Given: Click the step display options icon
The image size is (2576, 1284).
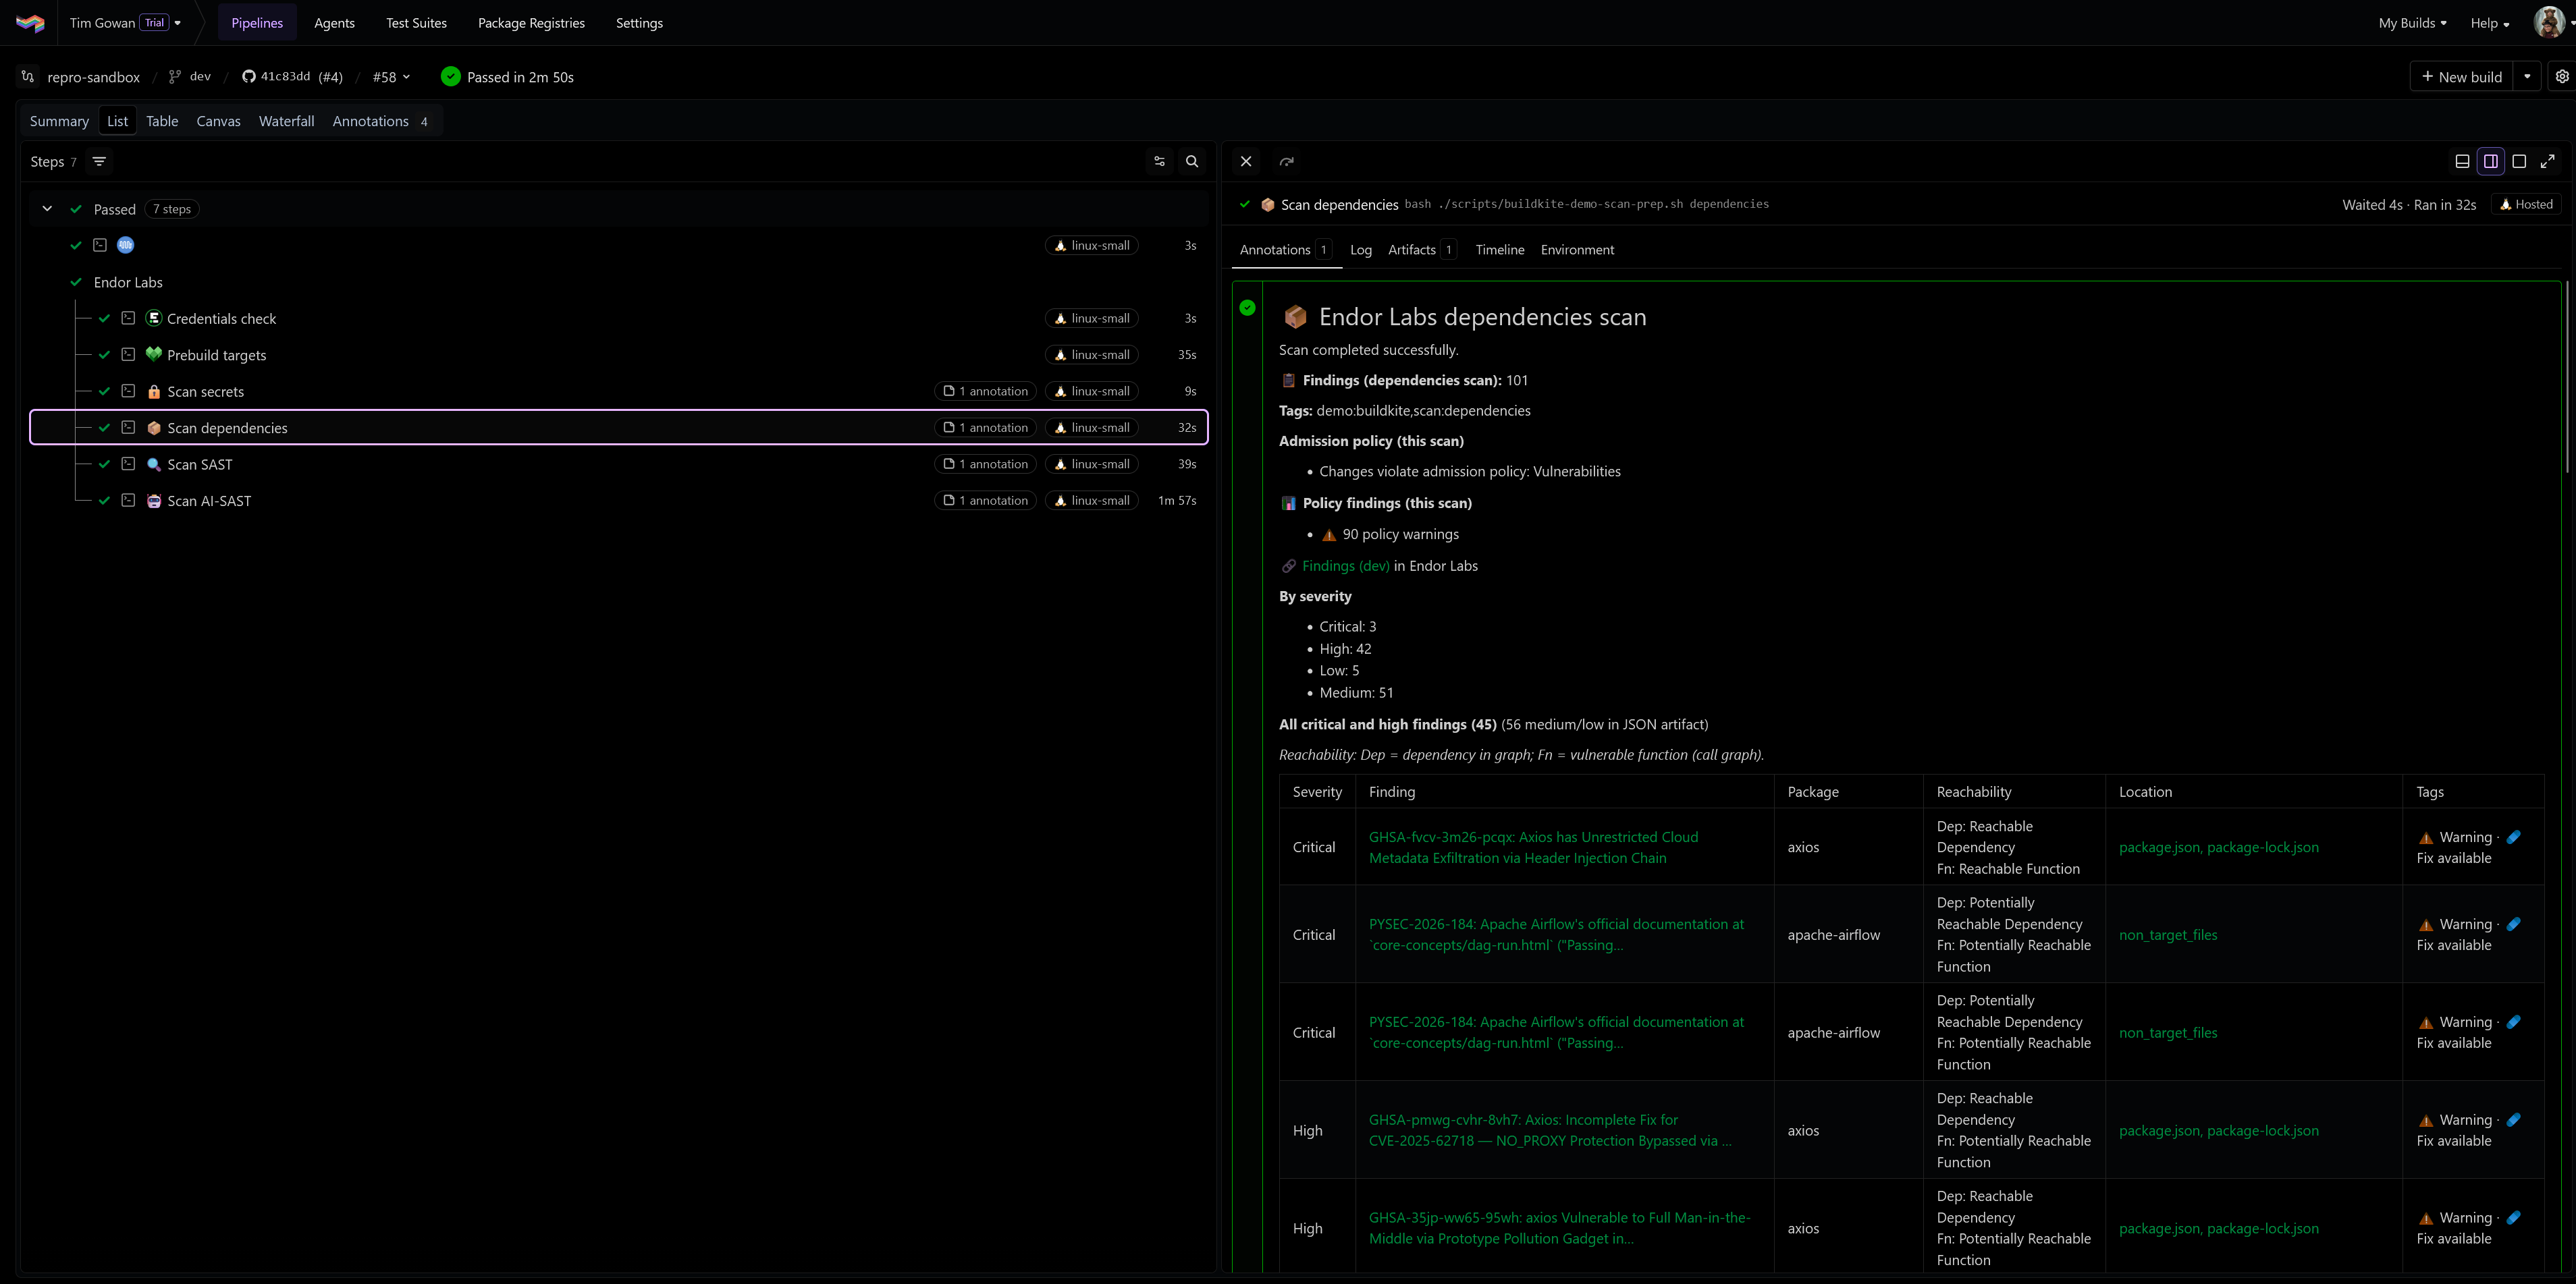Looking at the screenshot, I should coord(1159,161).
